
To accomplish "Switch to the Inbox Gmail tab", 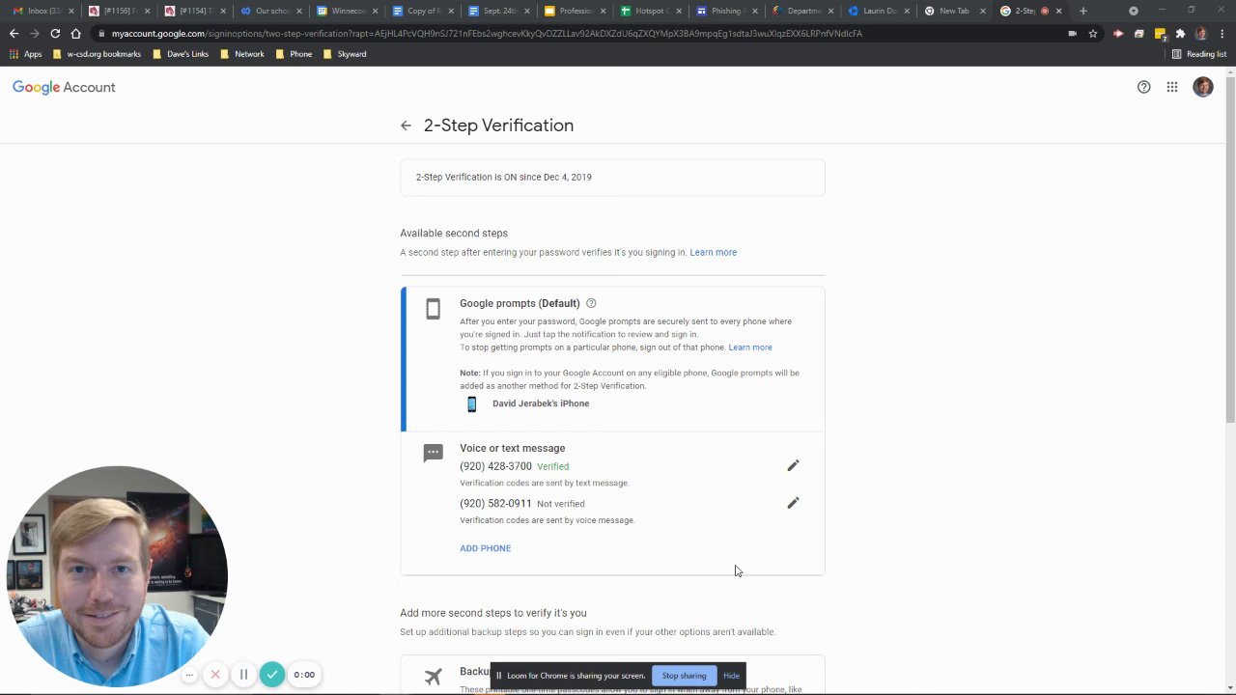I will click(41, 11).
